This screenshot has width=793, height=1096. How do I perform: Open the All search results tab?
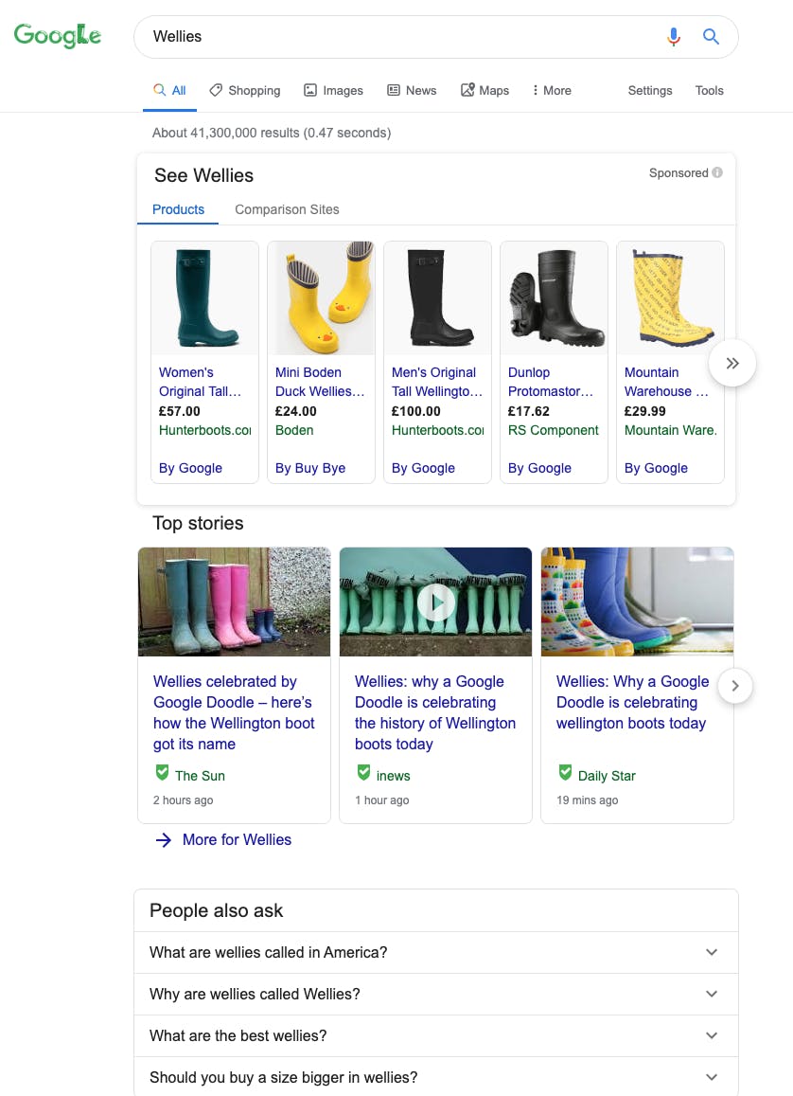pos(169,90)
